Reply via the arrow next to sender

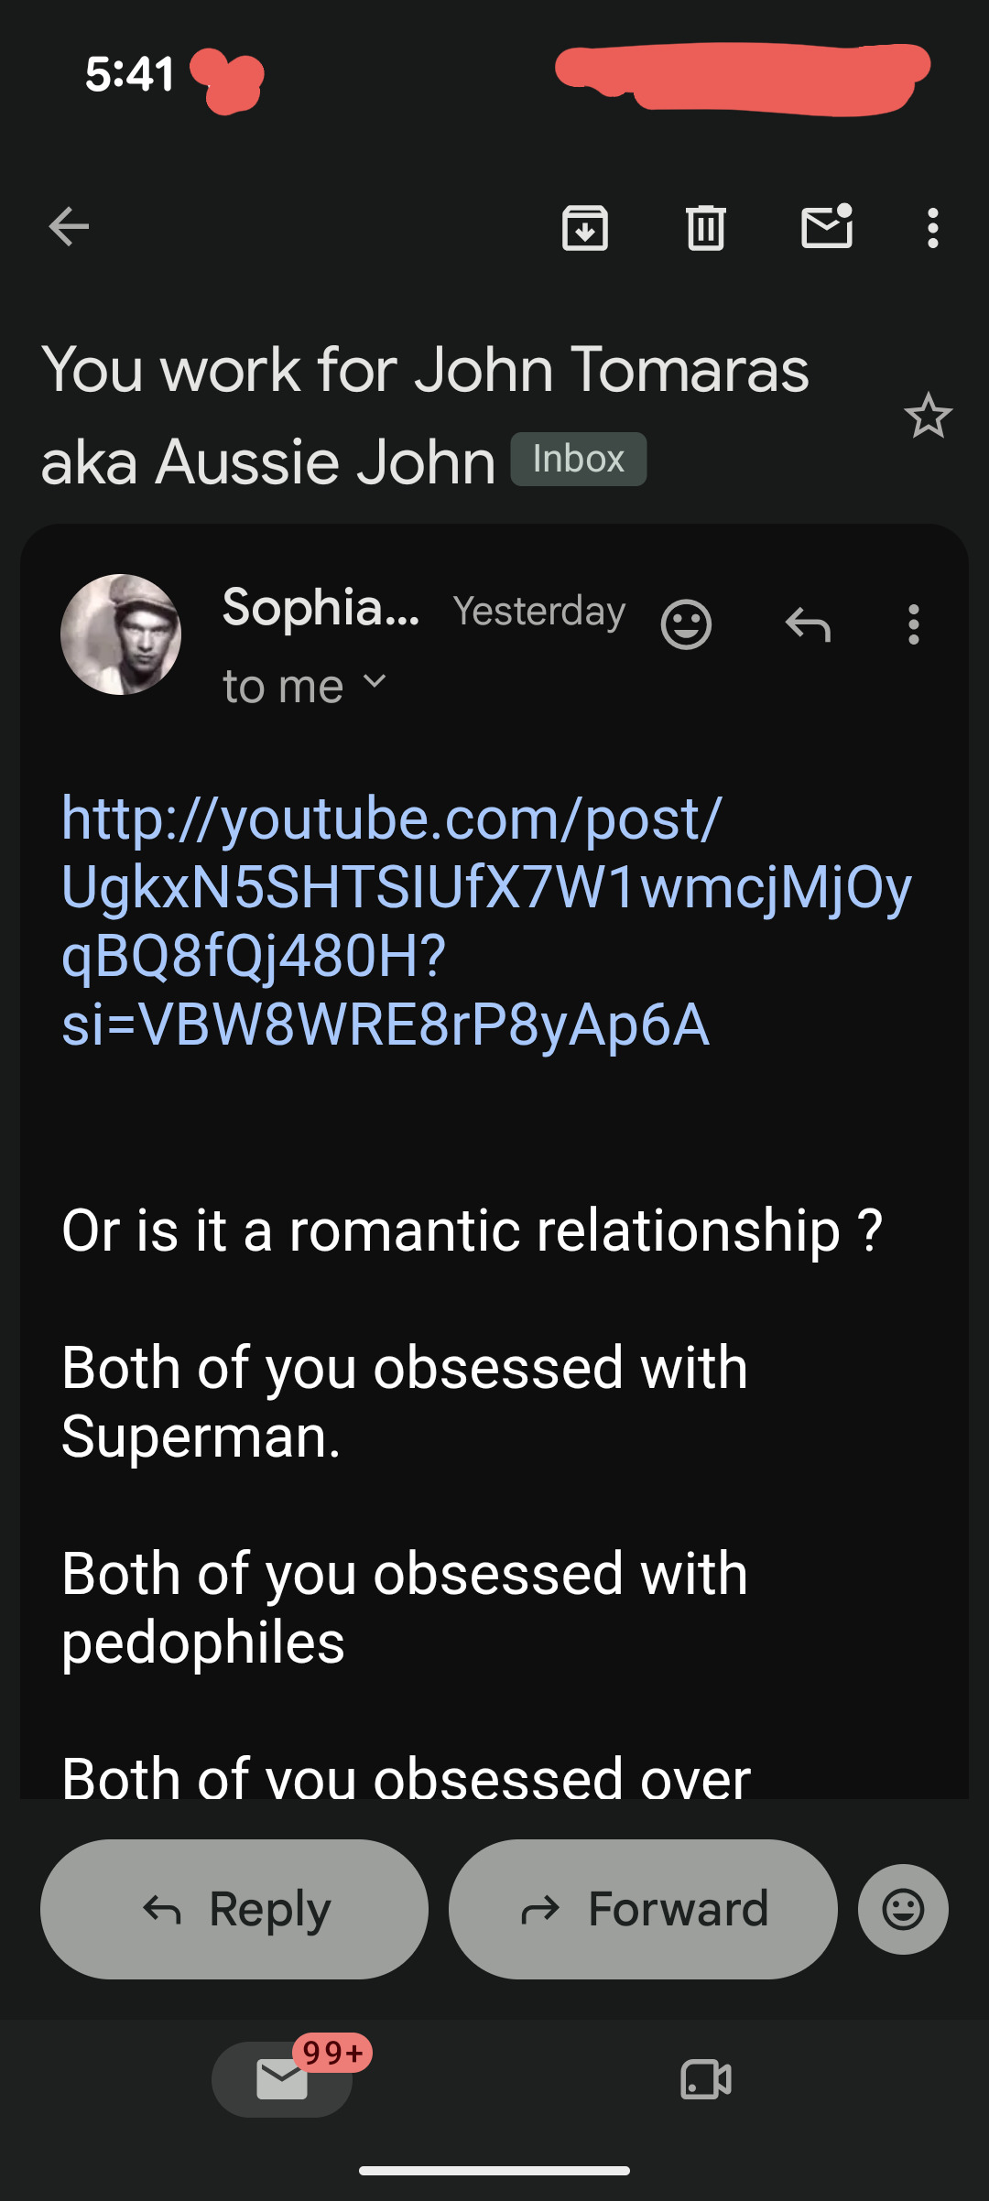(808, 624)
